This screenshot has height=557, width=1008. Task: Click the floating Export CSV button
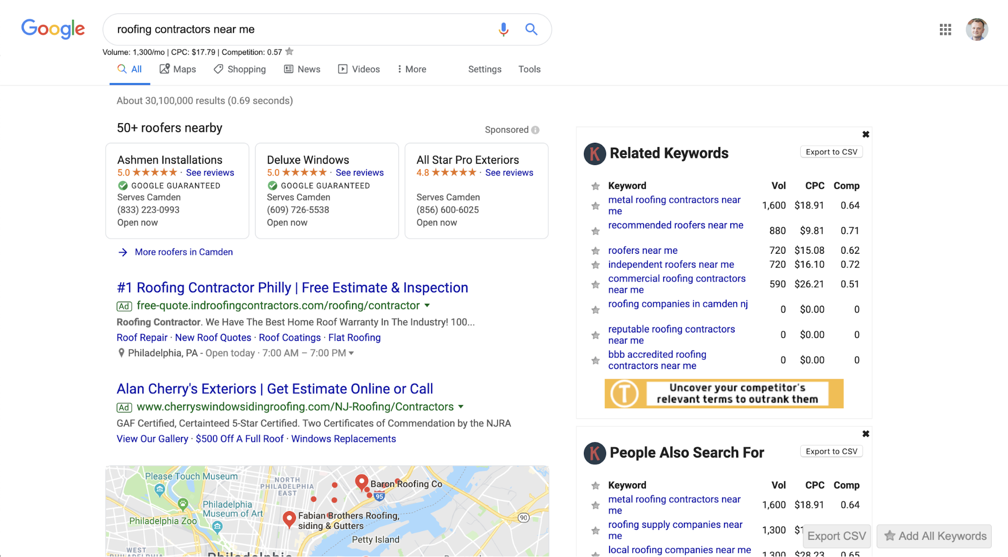pos(837,536)
